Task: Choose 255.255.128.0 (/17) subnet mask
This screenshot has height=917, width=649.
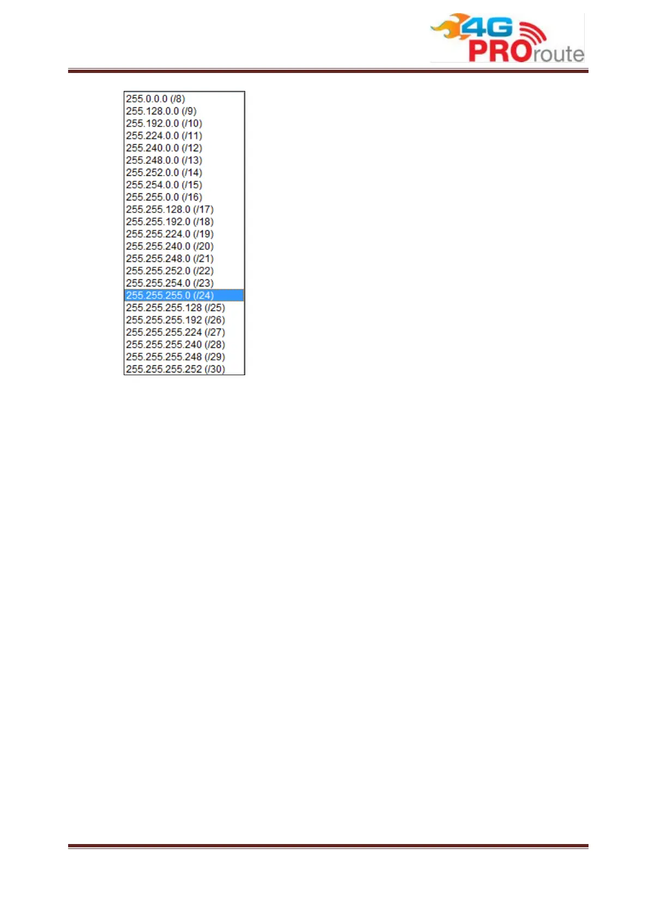Action: [x=184, y=209]
